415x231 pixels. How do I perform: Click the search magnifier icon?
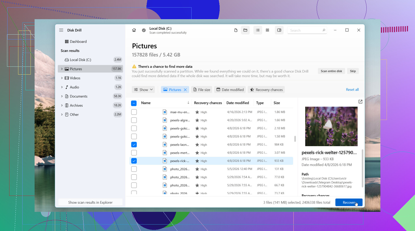coord(324,30)
